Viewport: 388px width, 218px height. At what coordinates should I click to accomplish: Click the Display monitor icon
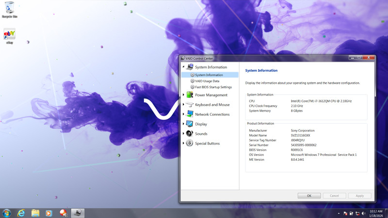click(x=190, y=124)
